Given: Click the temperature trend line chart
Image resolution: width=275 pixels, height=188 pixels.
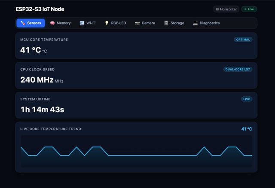Looking at the screenshot, I should [x=136, y=151].
